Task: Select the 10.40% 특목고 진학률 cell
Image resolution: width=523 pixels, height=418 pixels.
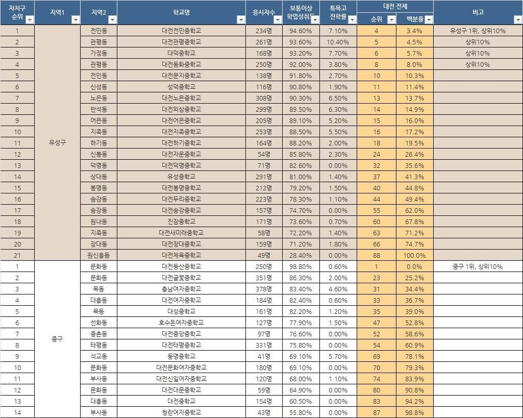Action: [338, 42]
